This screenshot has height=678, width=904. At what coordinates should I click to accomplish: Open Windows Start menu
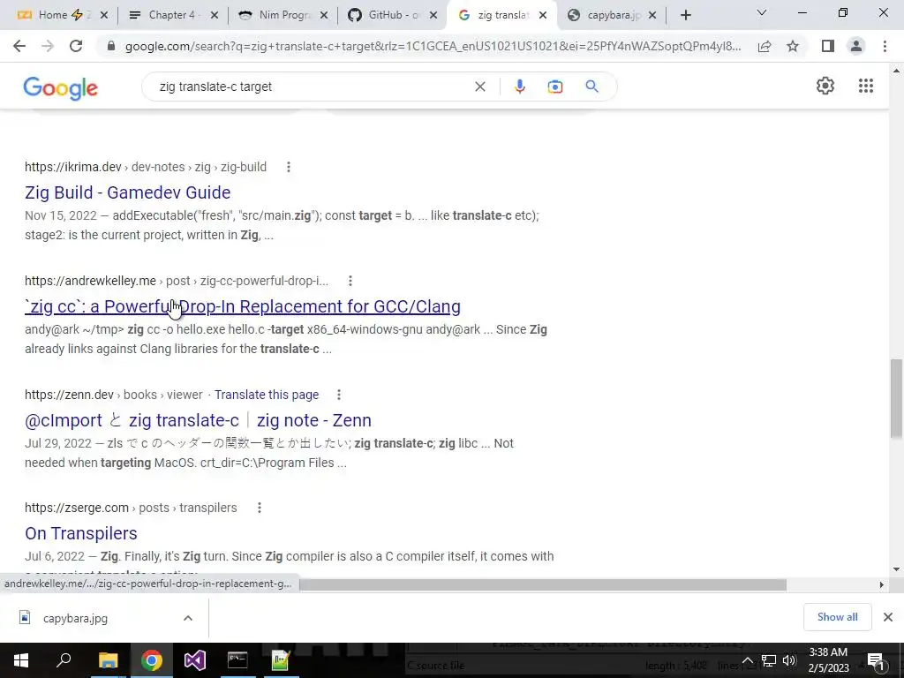coord(21,660)
